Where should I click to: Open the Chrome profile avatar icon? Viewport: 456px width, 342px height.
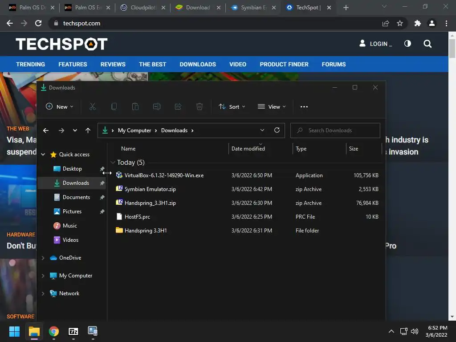432,23
